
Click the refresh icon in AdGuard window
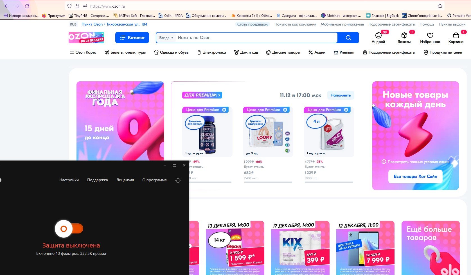click(x=178, y=180)
